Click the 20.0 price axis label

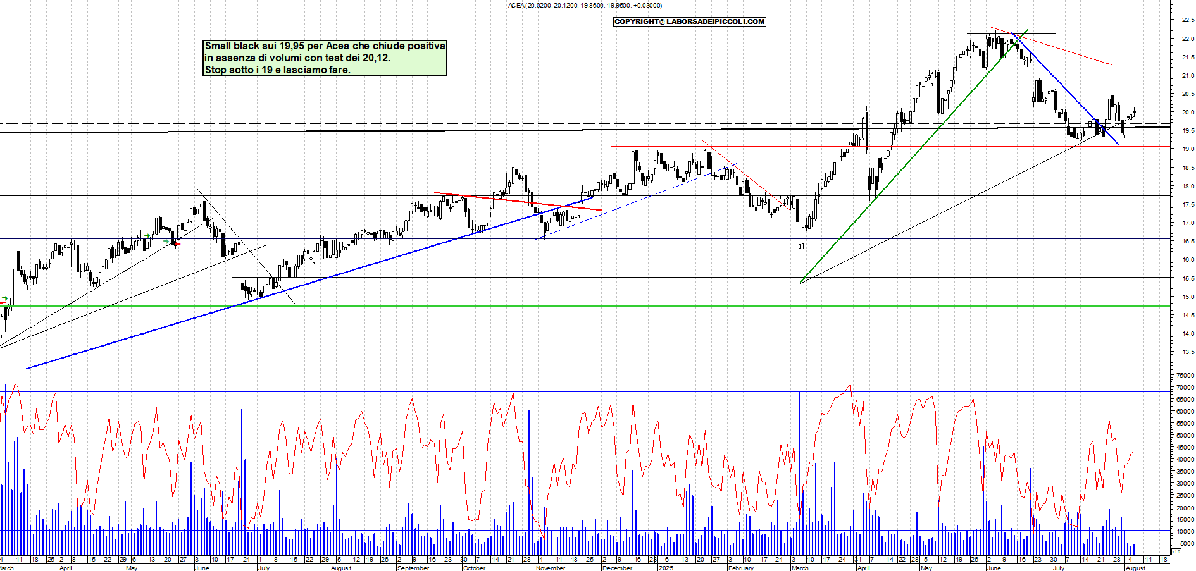click(x=1188, y=113)
